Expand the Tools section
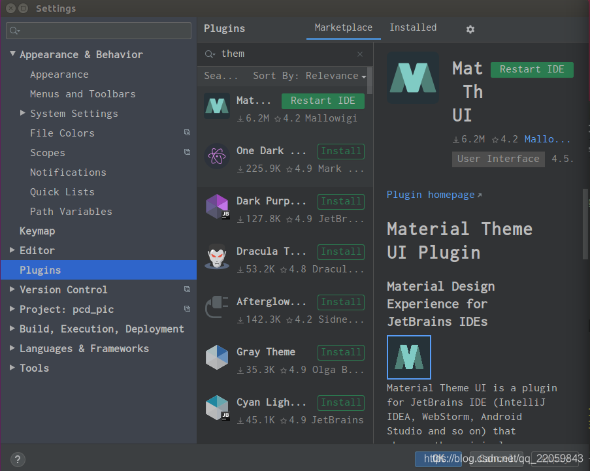The width and height of the screenshot is (590, 471). click(12, 366)
